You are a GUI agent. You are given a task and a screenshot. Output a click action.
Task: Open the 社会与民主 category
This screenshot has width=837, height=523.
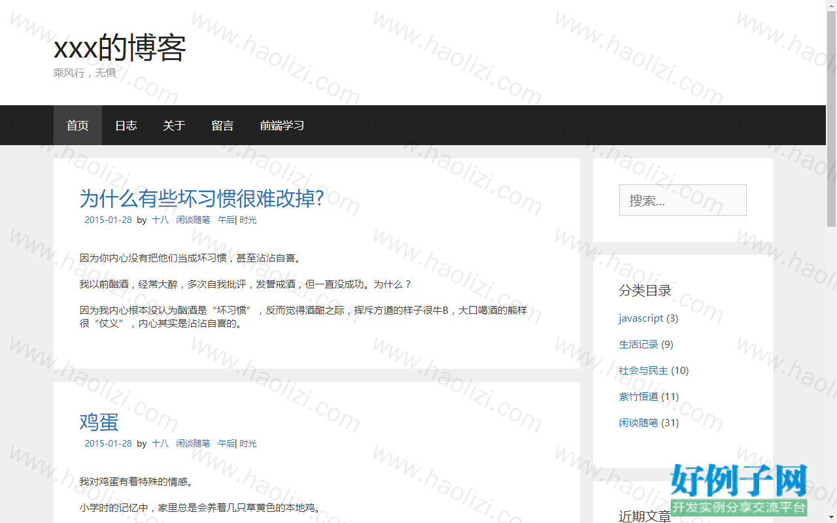coord(643,371)
